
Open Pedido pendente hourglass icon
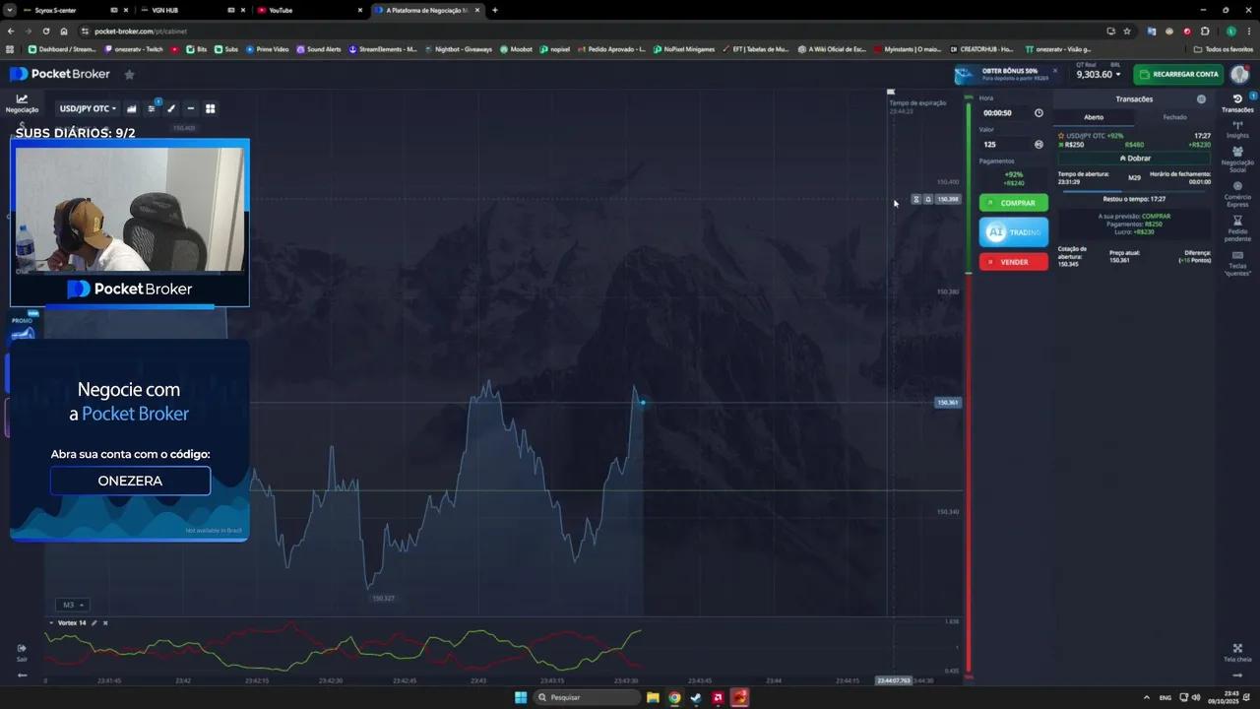tap(1237, 226)
